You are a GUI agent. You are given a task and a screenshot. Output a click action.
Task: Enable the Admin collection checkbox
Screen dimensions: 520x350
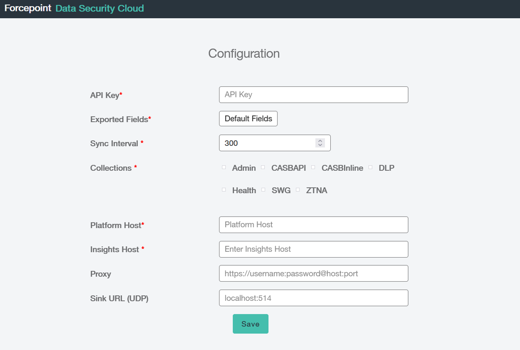click(x=224, y=167)
